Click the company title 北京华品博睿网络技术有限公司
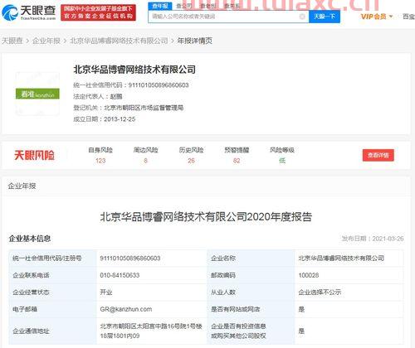 [x=134, y=70]
